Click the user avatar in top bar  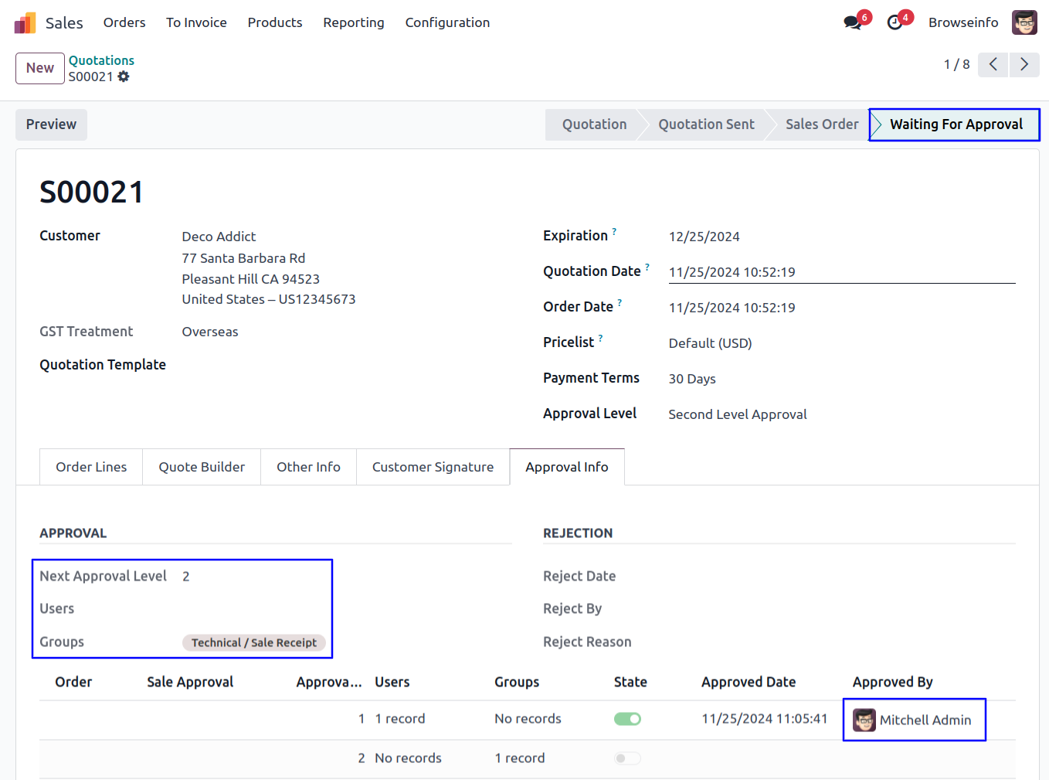1024,23
